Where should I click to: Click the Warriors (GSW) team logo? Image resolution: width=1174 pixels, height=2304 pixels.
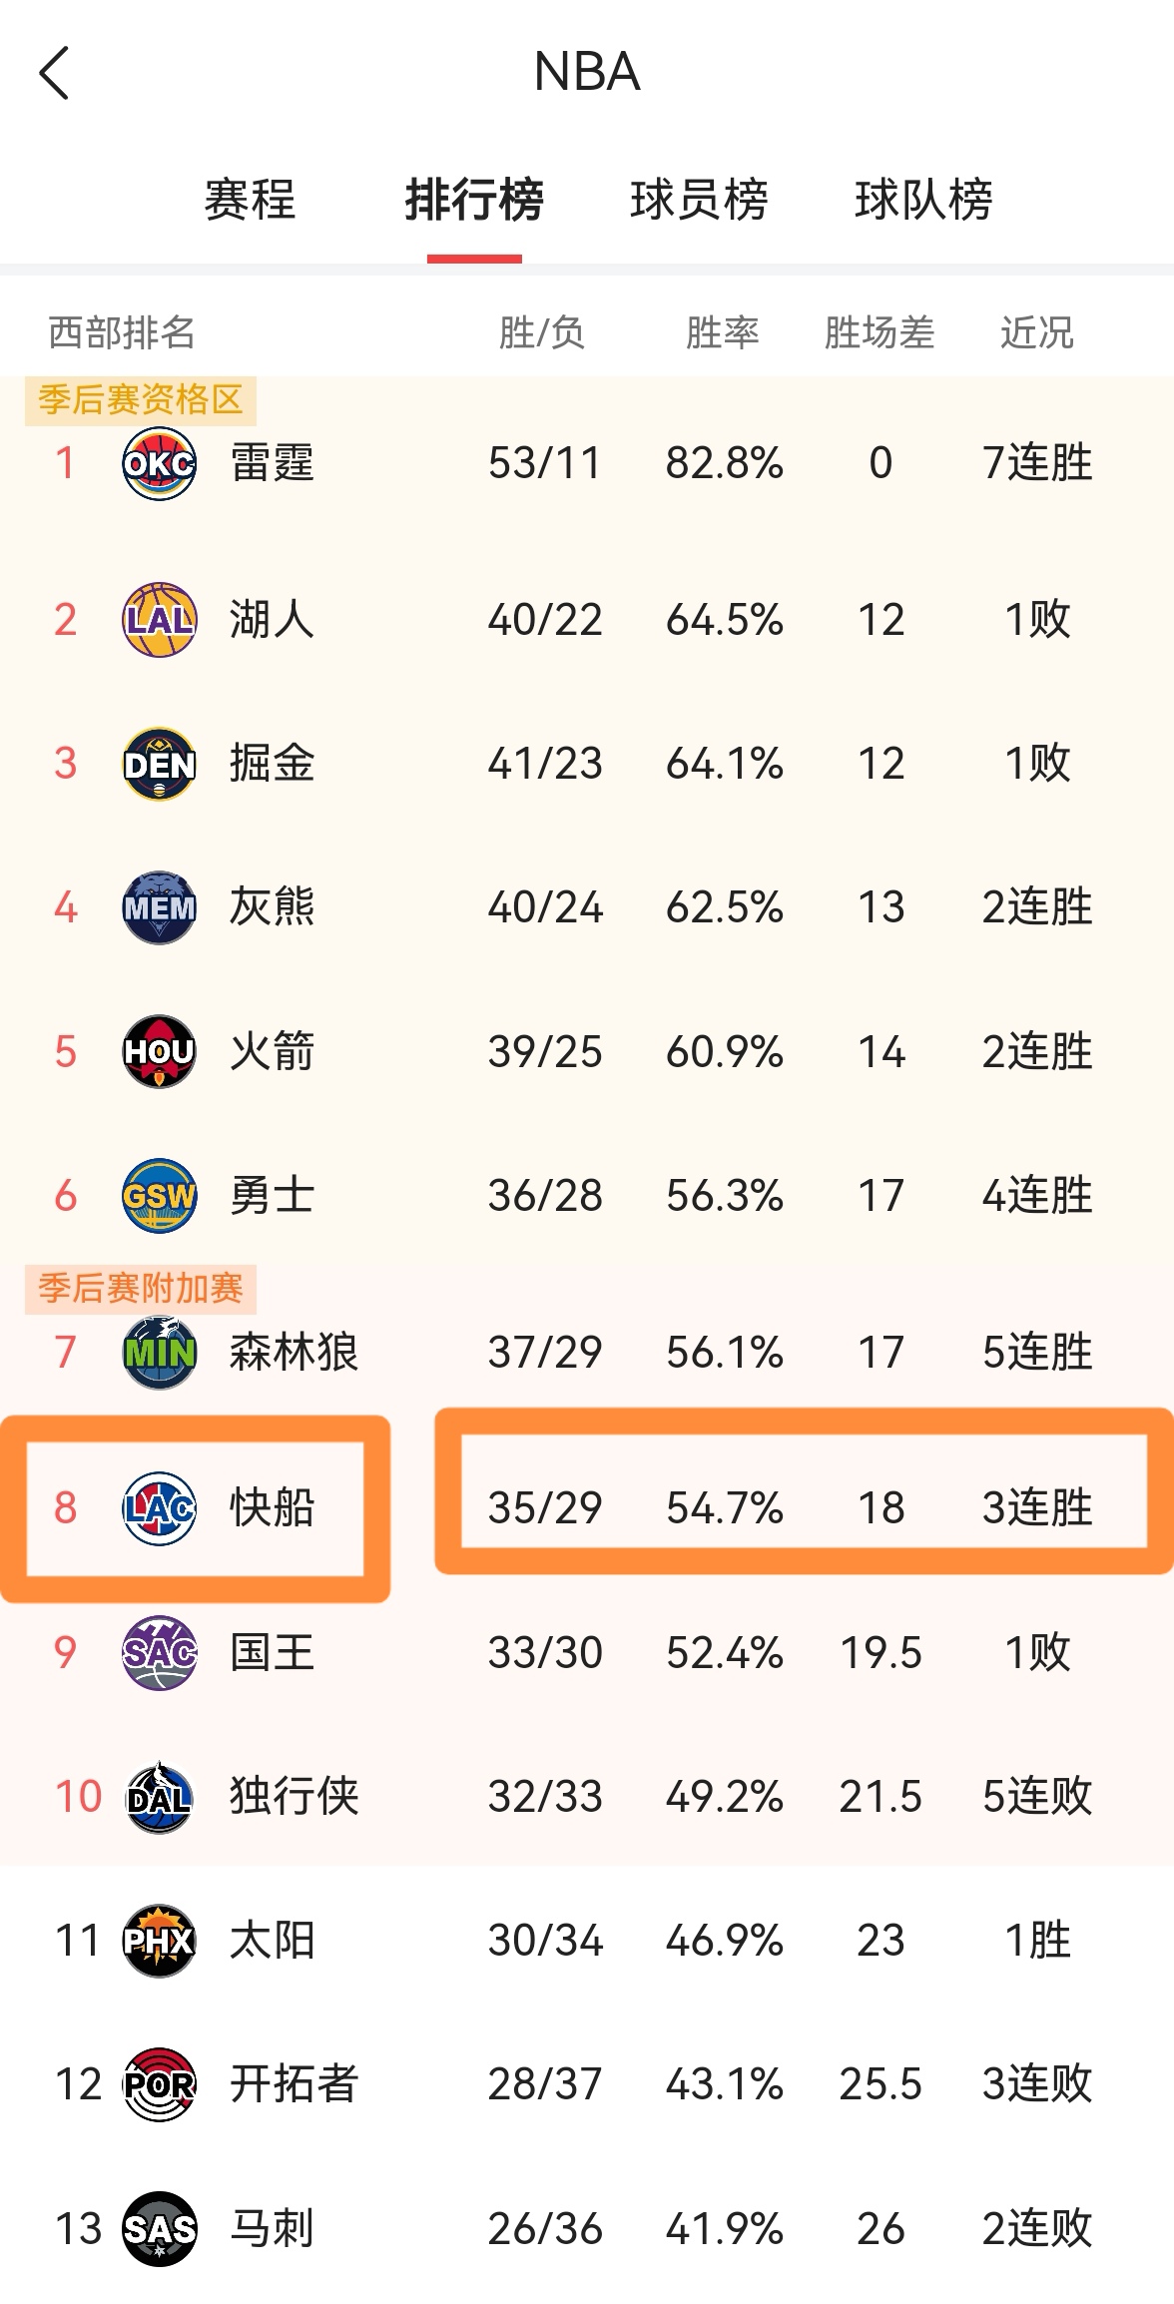coord(160,1196)
